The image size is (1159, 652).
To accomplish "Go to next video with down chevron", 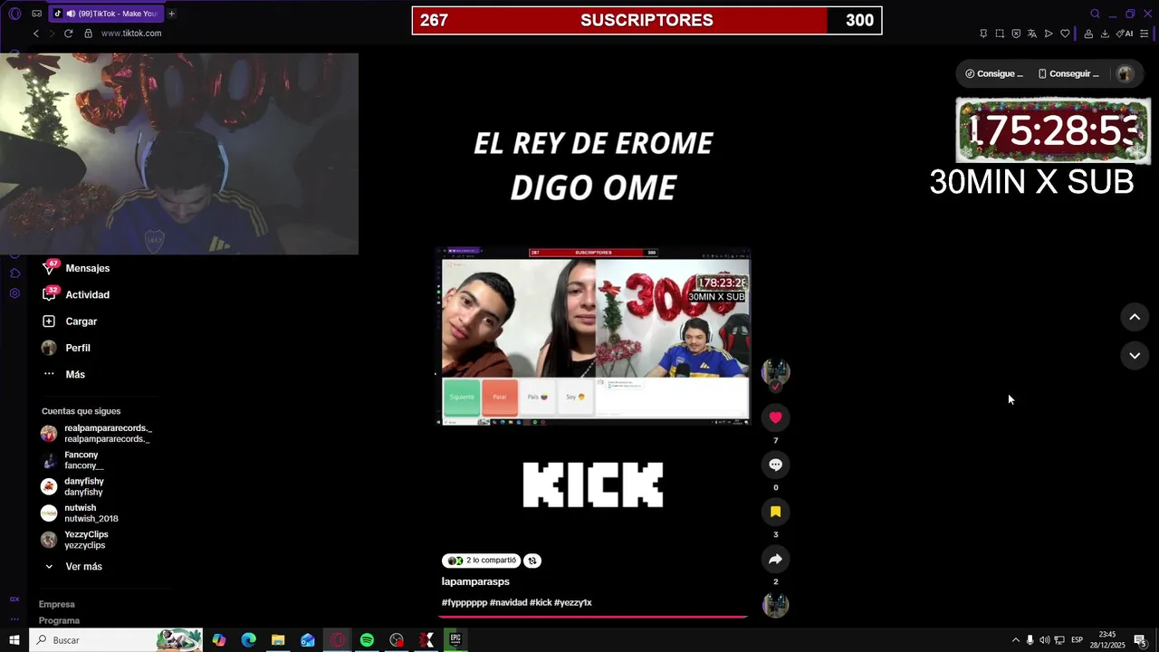I will [x=1135, y=356].
